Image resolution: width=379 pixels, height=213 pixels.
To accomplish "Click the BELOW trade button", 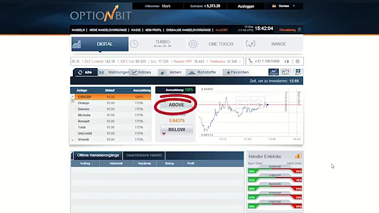I will (x=176, y=130).
